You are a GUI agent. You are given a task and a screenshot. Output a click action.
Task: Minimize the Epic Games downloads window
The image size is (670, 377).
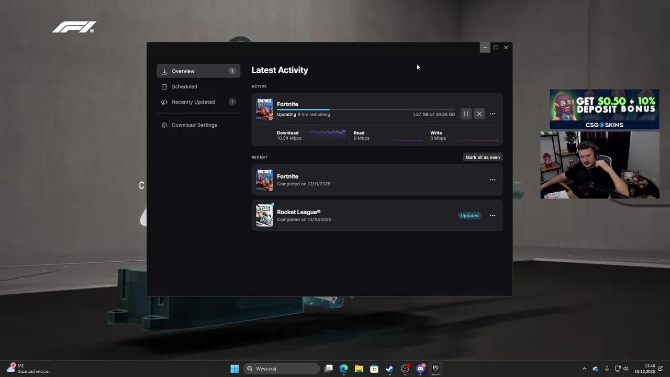pyautogui.click(x=485, y=48)
